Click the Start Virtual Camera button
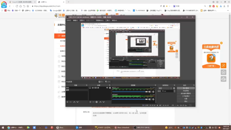 point(186,93)
